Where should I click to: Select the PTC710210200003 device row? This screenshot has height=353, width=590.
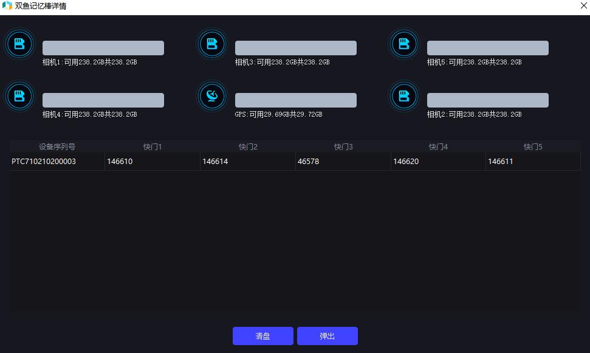coord(295,162)
